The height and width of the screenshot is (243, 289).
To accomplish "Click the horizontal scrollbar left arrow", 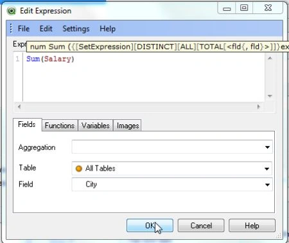I will coord(19,106).
